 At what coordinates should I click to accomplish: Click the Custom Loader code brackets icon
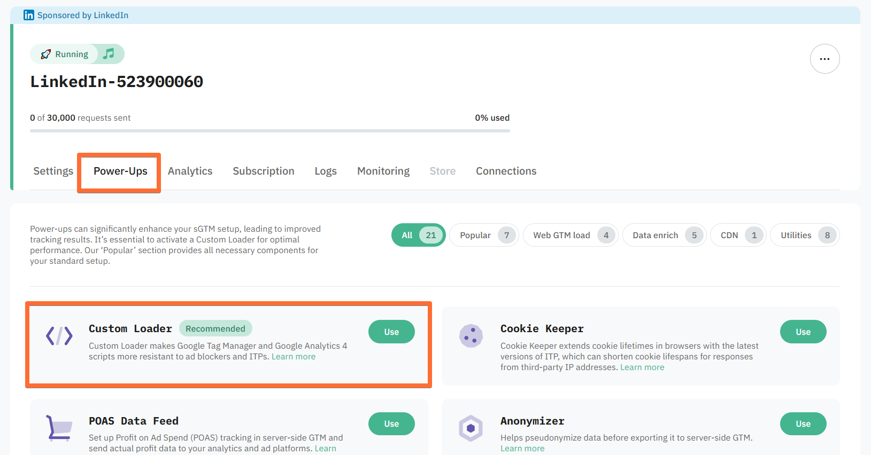coord(59,336)
